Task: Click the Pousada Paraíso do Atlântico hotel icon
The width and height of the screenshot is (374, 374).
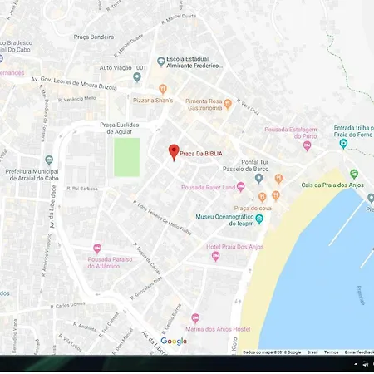Action: (x=97, y=249)
